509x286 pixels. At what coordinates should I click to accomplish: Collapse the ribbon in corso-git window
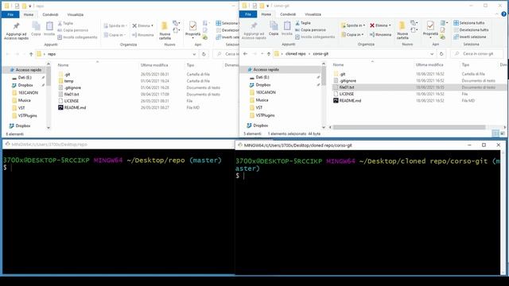click(x=496, y=14)
